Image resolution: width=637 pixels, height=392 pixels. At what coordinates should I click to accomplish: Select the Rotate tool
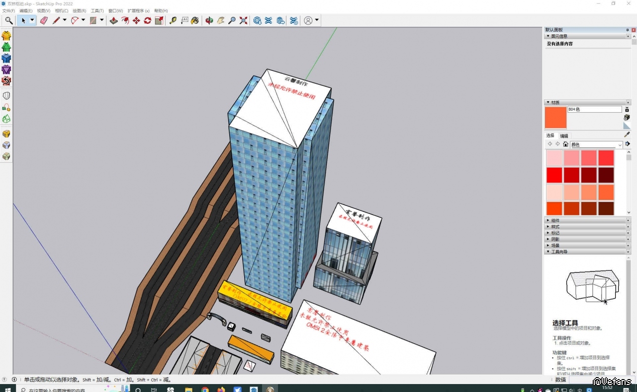[148, 20]
